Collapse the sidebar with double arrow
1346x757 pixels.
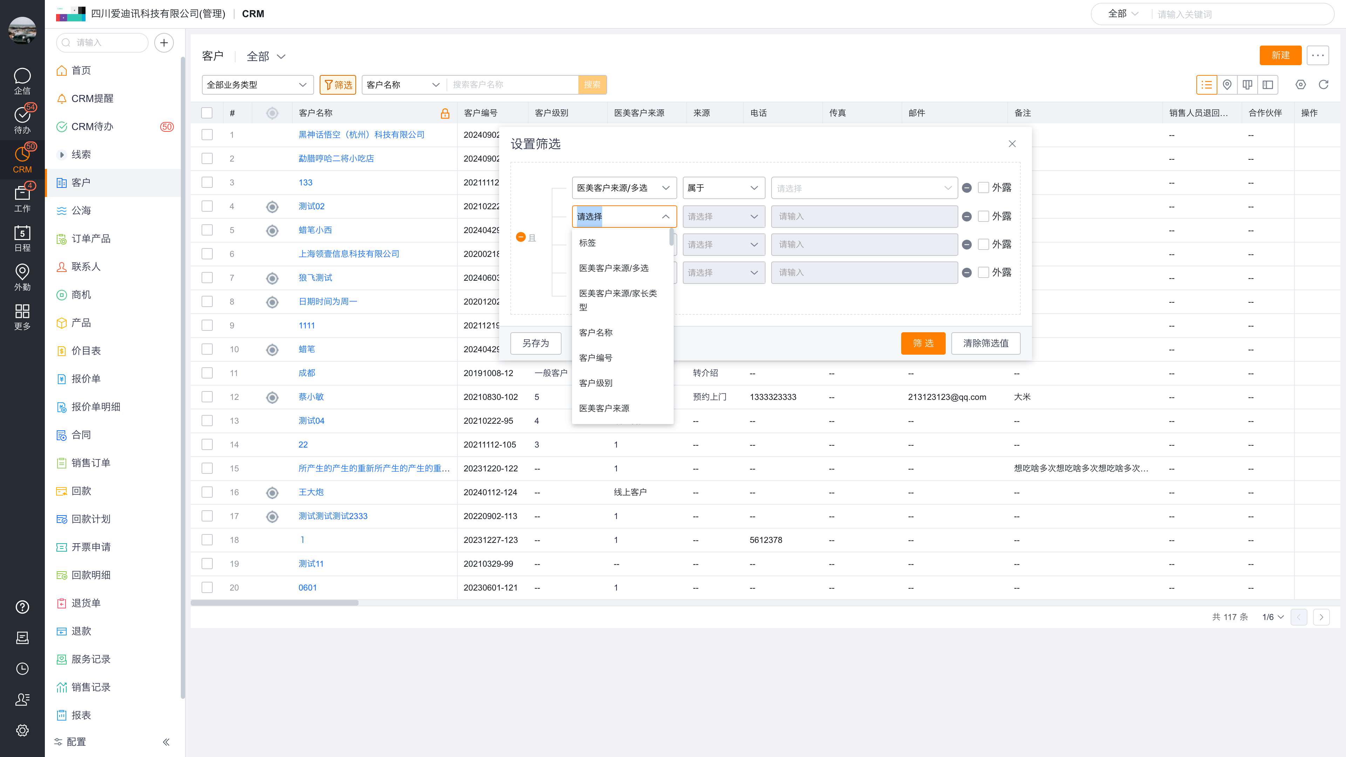[166, 742]
